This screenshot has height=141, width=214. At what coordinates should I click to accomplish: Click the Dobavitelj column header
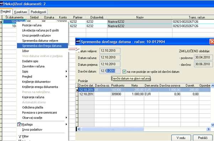click(97, 17)
